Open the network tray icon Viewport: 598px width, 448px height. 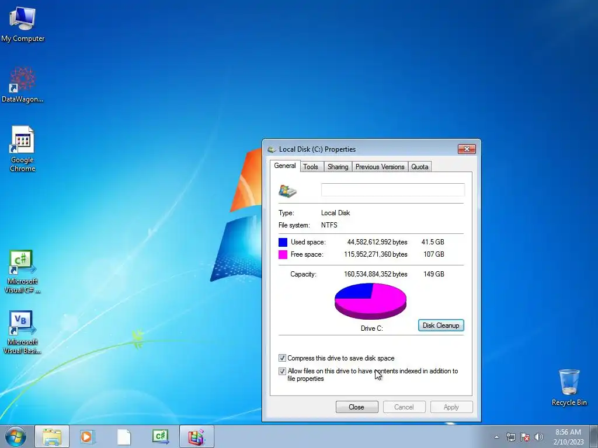(x=510, y=437)
